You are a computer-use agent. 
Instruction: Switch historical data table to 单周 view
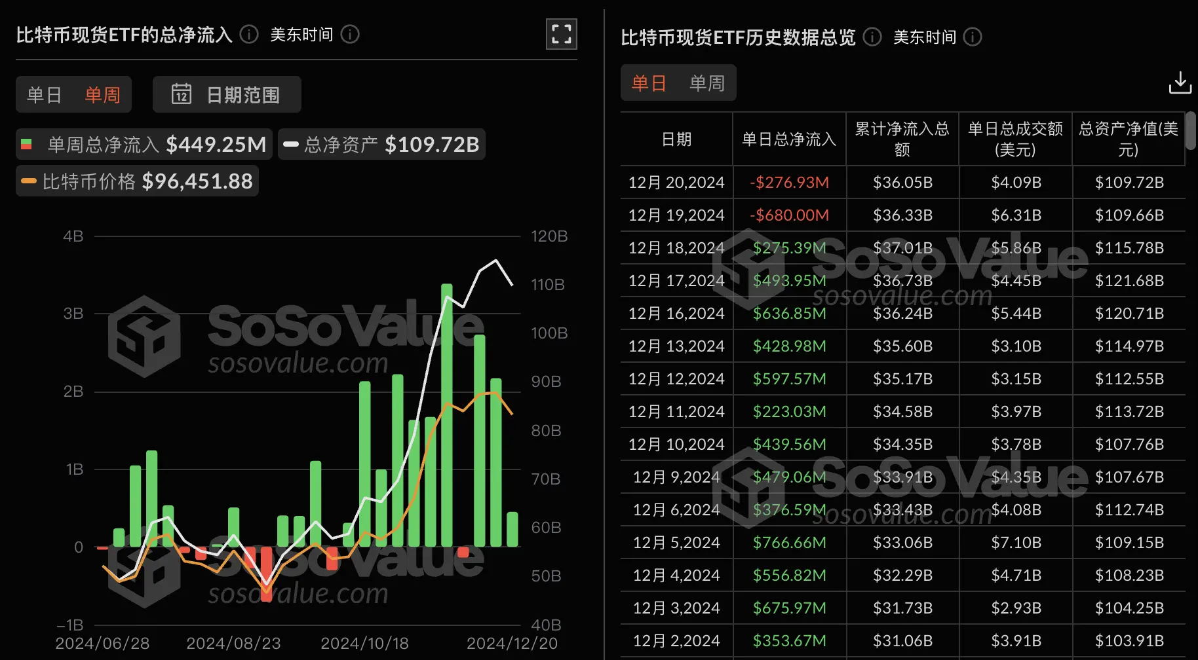pyautogui.click(x=707, y=82)
